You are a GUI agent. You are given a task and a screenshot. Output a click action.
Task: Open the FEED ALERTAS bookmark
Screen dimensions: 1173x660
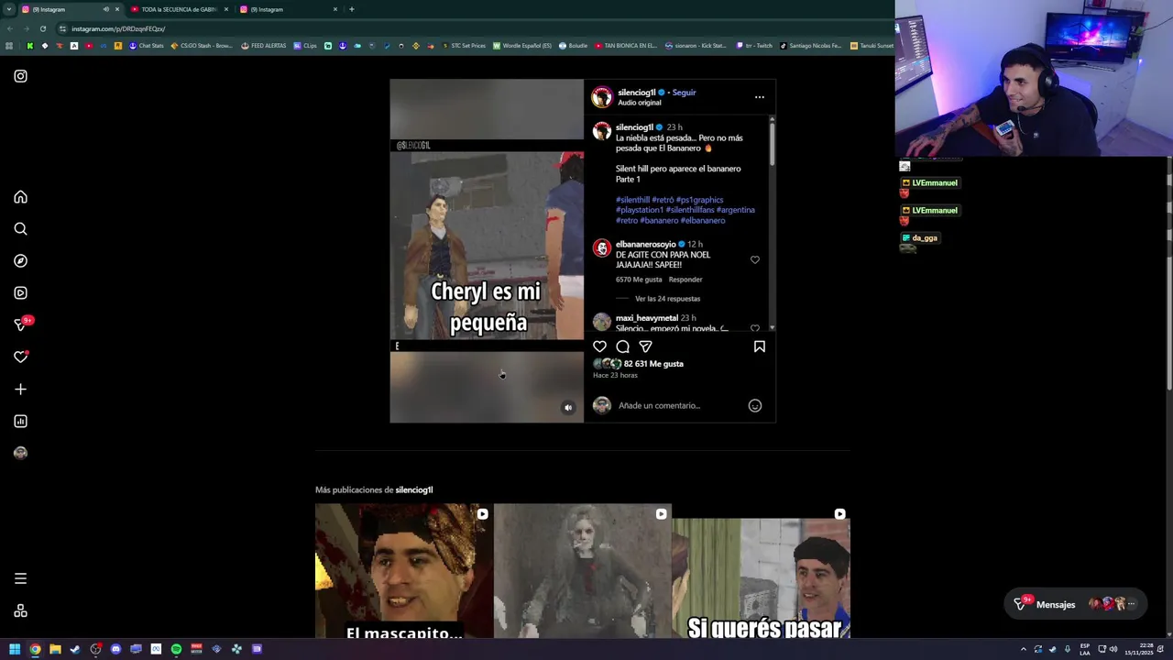[x=263, y=46]
